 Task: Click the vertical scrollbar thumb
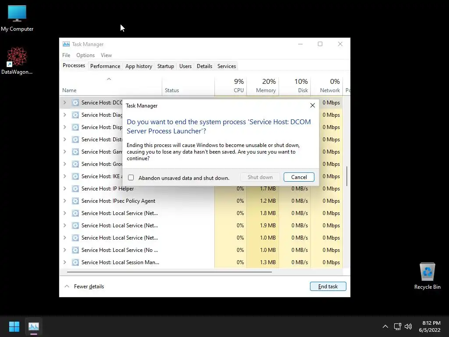[x=347, y=176]
